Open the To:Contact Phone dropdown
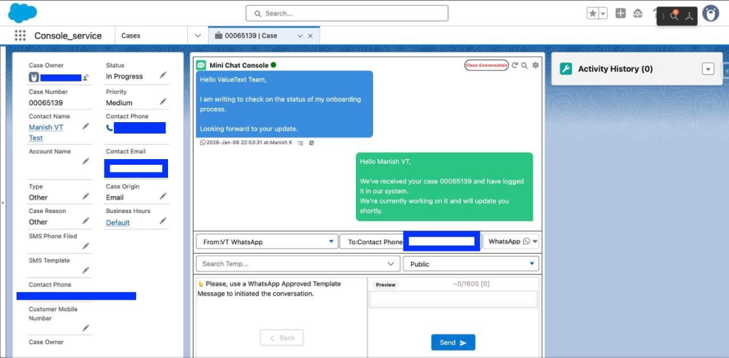 pos(411,242)
